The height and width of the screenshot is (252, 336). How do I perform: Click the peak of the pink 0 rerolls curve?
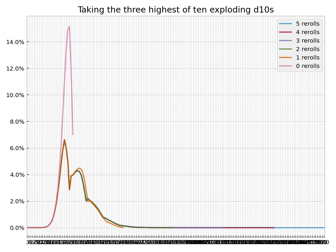click(x=69, y=26)
